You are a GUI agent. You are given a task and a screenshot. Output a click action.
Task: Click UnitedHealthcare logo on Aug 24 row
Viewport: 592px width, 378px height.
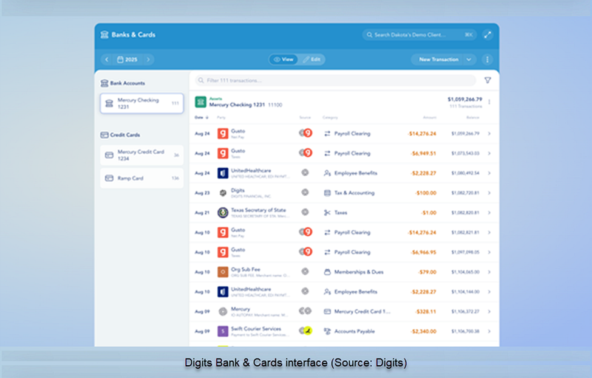223,173
